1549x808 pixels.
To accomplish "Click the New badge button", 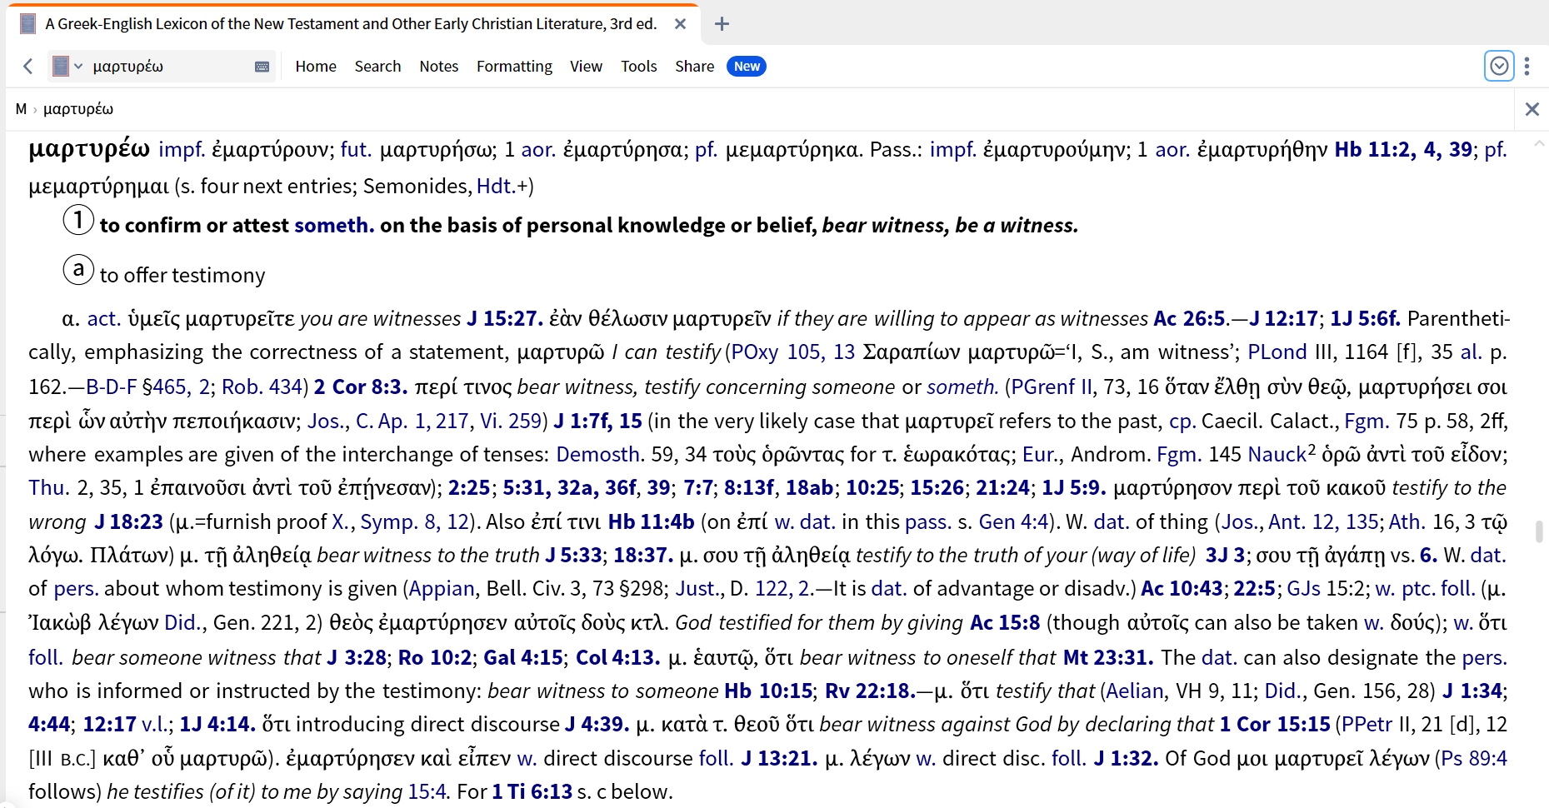I will [747, 66].
